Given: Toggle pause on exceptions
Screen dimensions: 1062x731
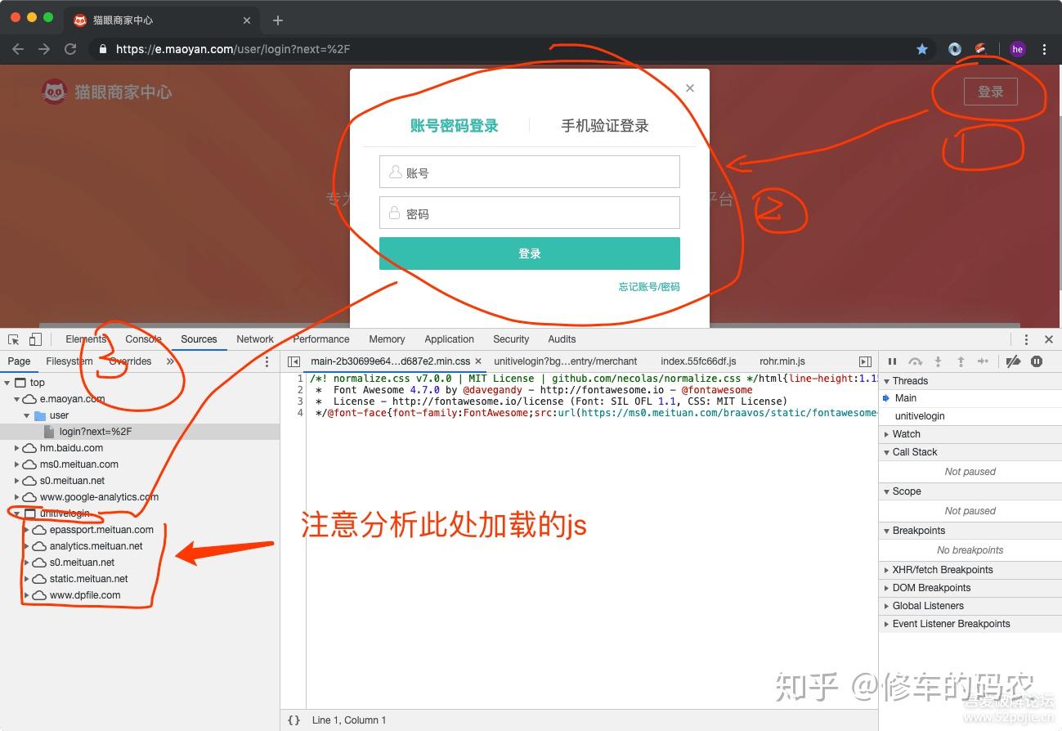Looking at the screenshot, I should click(1037, 361).
